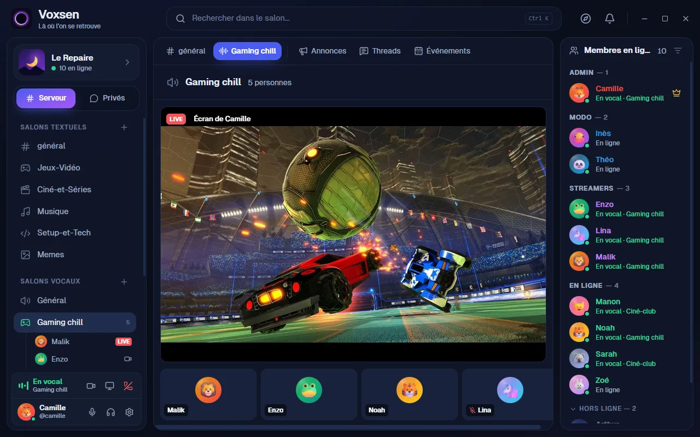Click Camille's live screen share video

pyautogui.click(x=353, y=234)
